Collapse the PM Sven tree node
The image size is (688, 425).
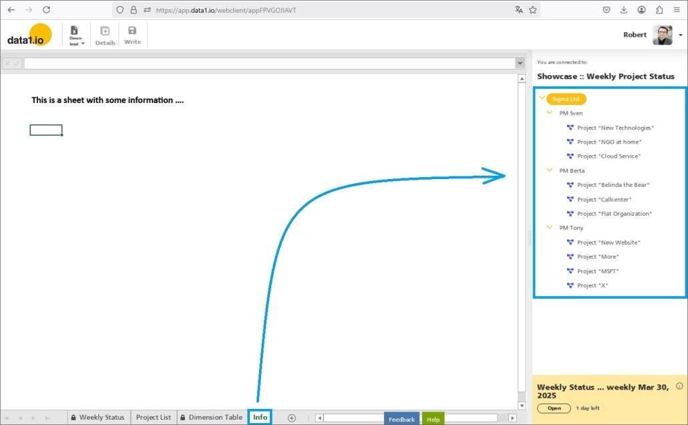click(x=550, y=113)
